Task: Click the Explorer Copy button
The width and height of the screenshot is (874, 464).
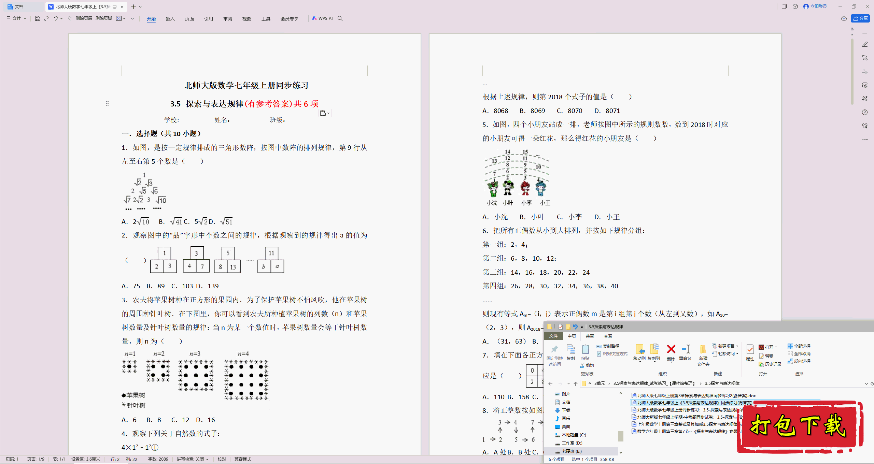Action: [x=570, y=352]
